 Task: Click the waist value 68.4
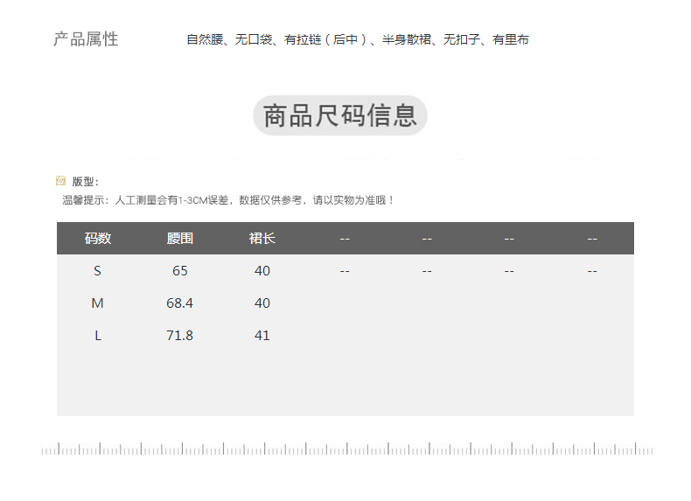click(x=180, y=303)
